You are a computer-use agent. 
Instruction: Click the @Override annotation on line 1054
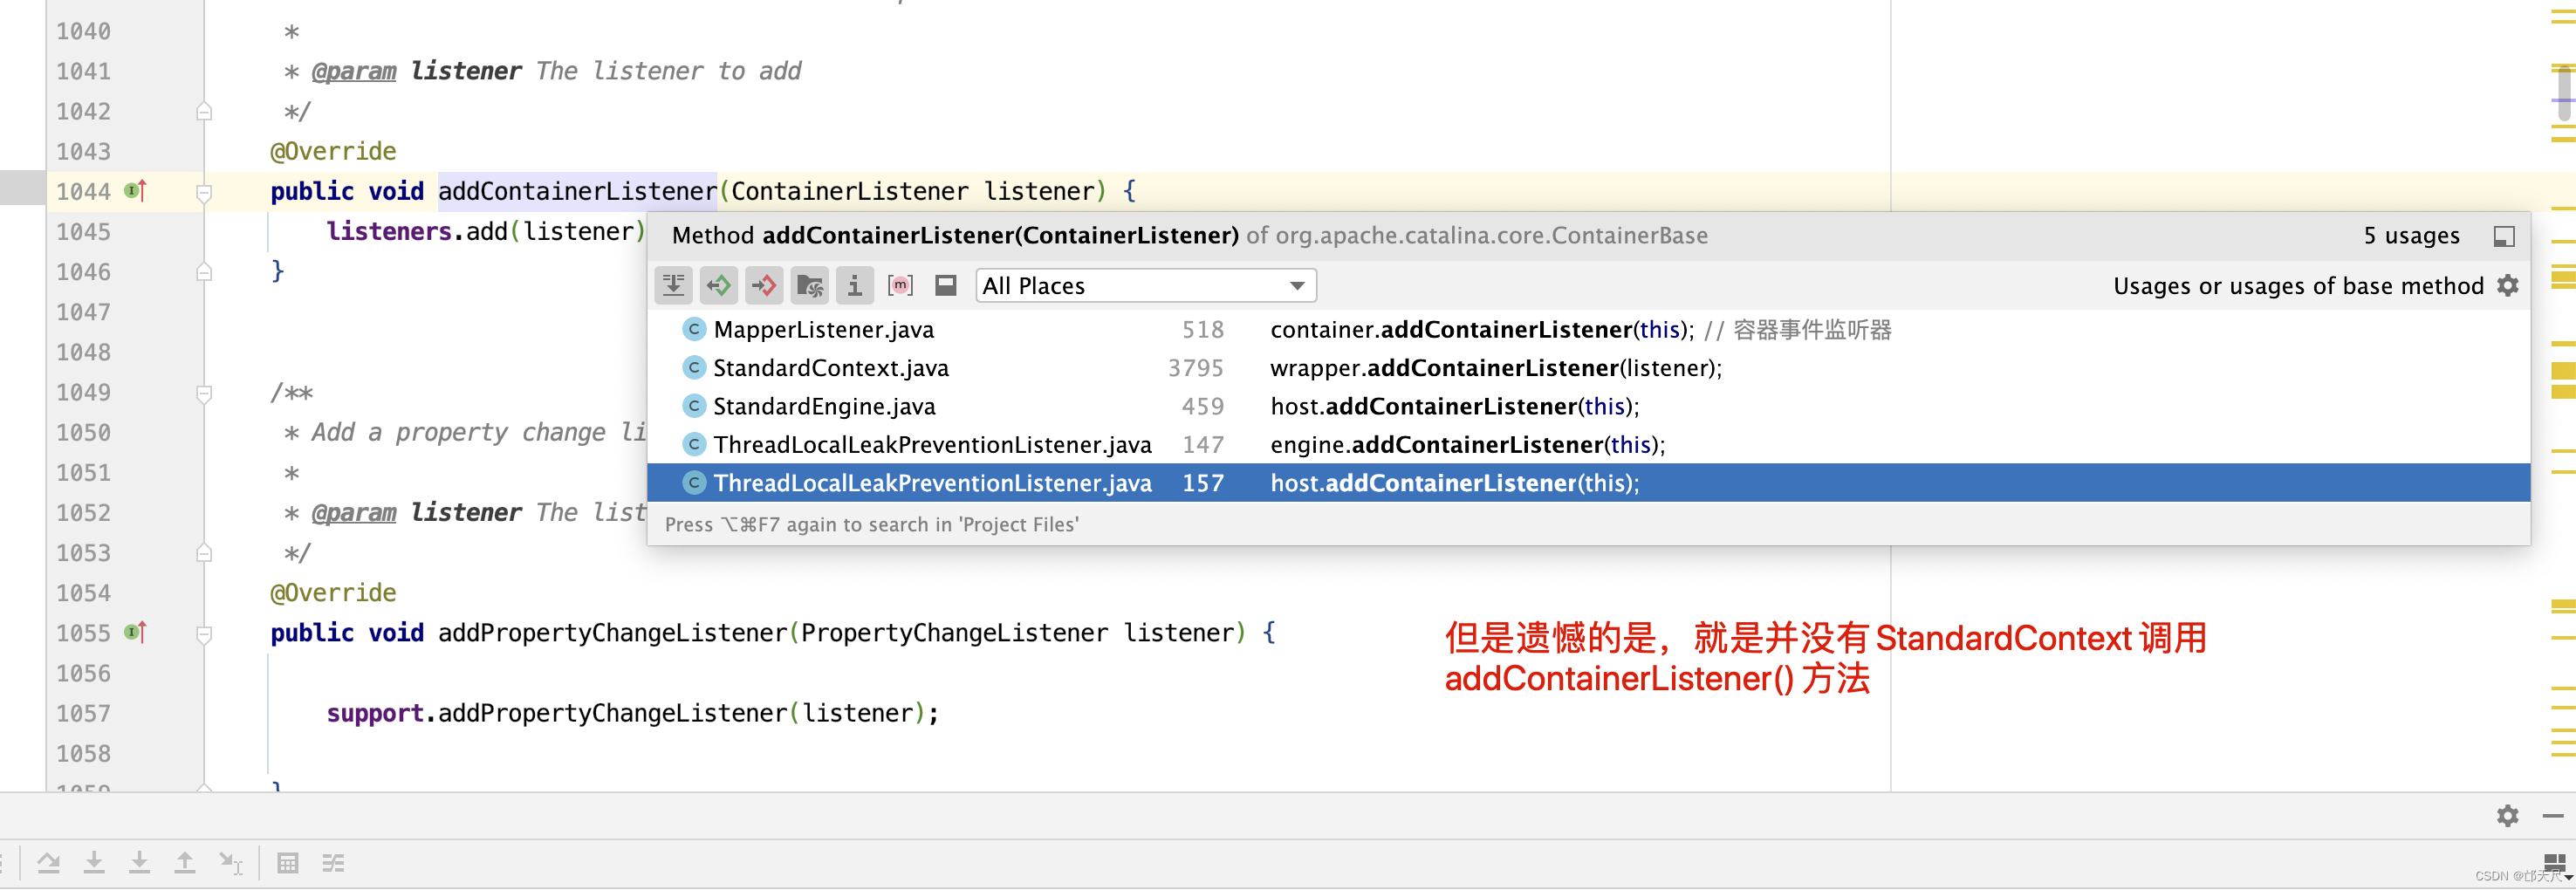[333, 593]
